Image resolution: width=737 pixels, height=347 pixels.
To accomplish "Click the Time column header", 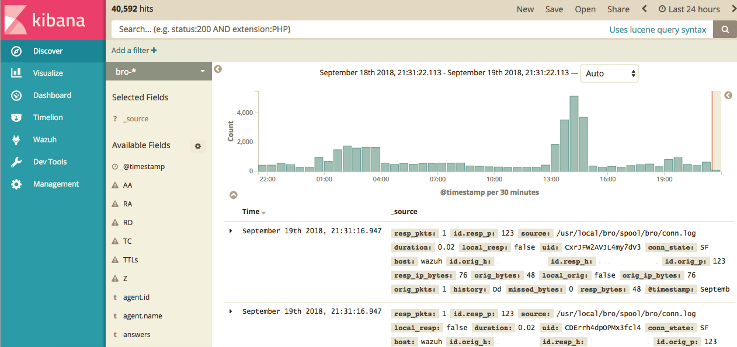I will pos(251,212).
